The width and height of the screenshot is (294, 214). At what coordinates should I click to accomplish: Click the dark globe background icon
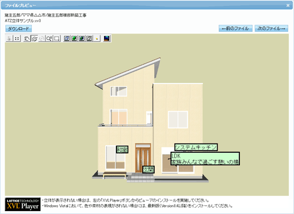(107, 38)
